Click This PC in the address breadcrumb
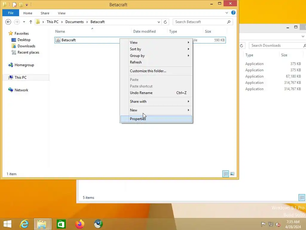Image resolution: width=306 pixels, height=230 pixels. (x=53, y=22)
